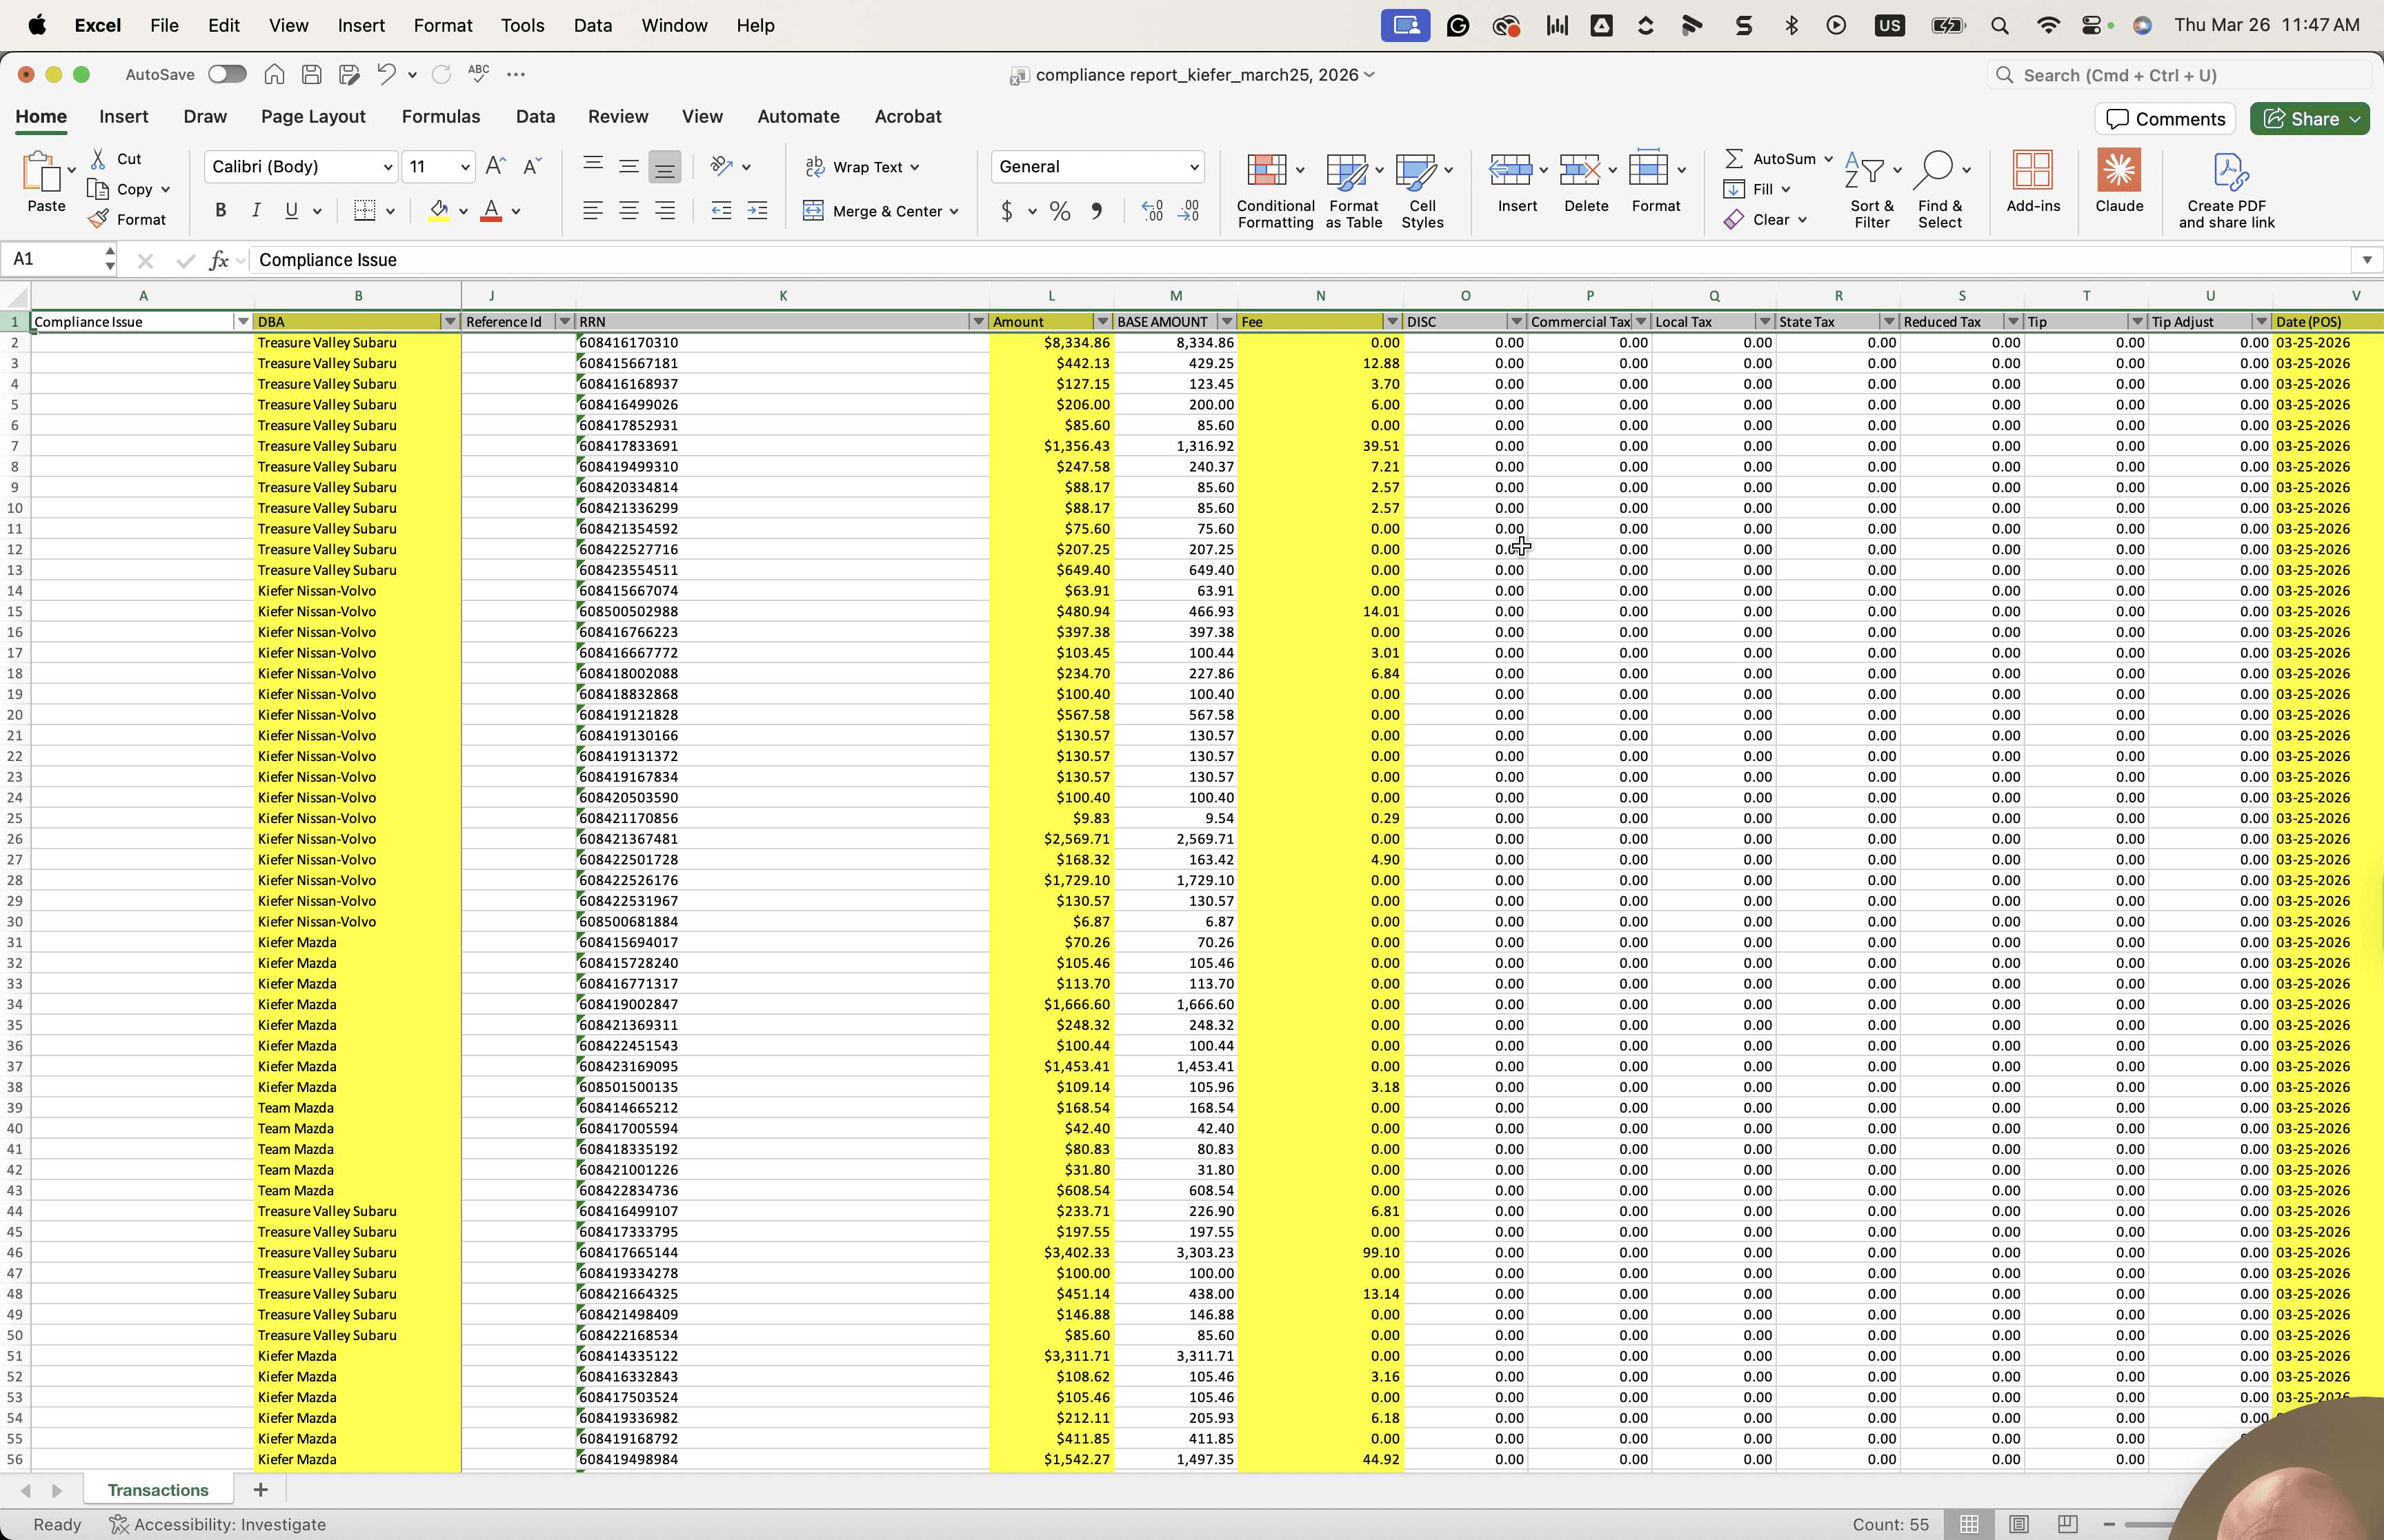
Task: Decrease the font size
Action: pos(533,166)
